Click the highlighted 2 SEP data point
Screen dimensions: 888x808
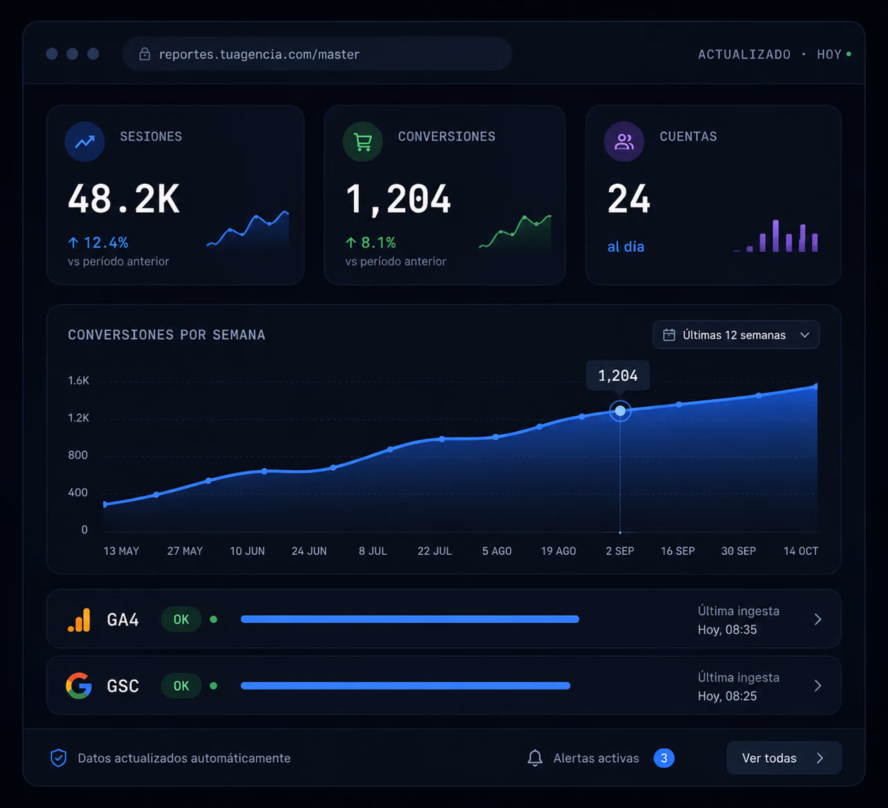tap(620, 411)
